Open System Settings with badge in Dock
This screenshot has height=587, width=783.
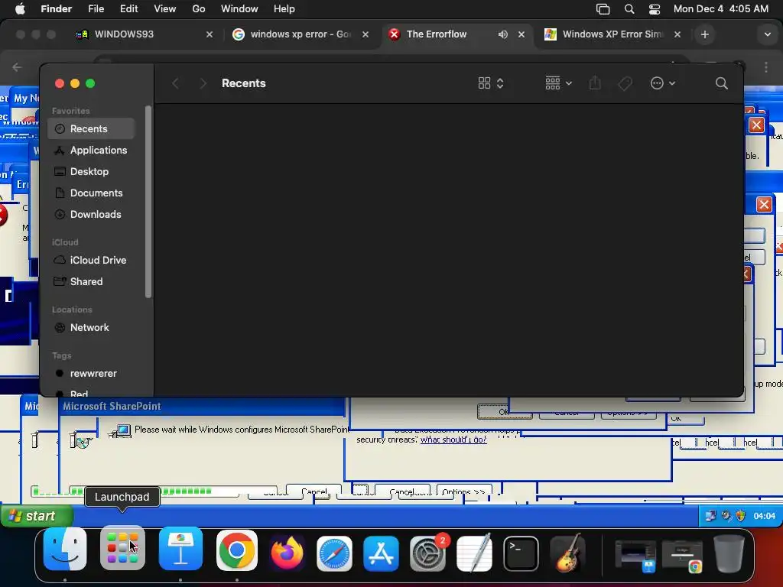coord(427,553)
